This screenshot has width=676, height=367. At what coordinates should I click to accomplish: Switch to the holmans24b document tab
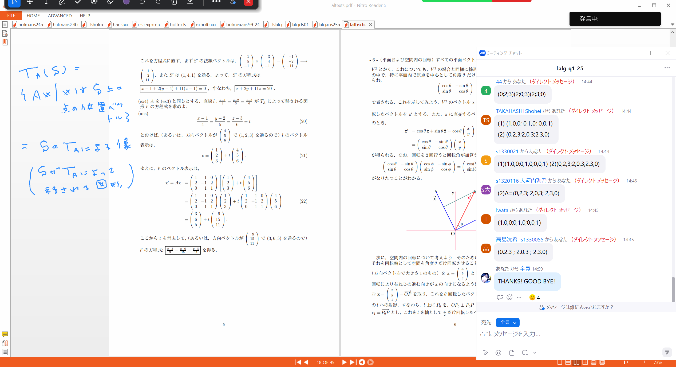pyautogui.click(x=62, y=25)
